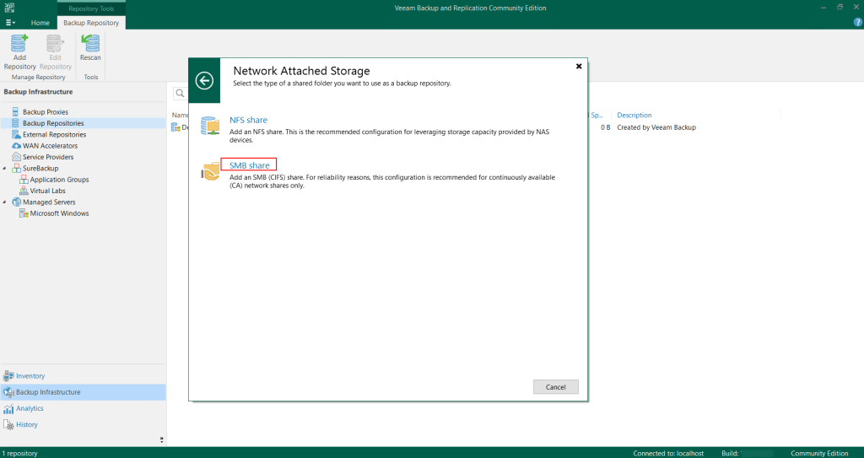This screenshot has width=864, height=458.
Task: Collapse the Managed Servers tree node
Action: pyautogui.click(x=5, y=202)
